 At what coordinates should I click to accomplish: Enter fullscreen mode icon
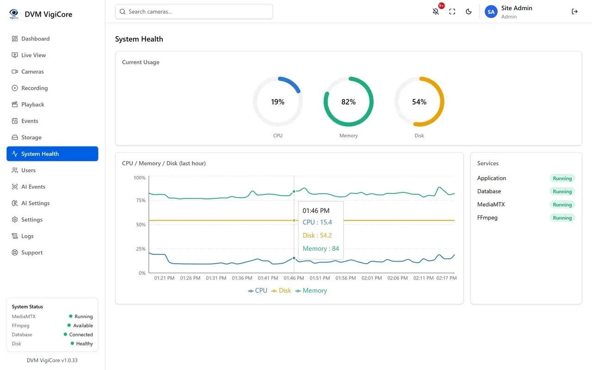pyautogui.click(x=452, y=12)
